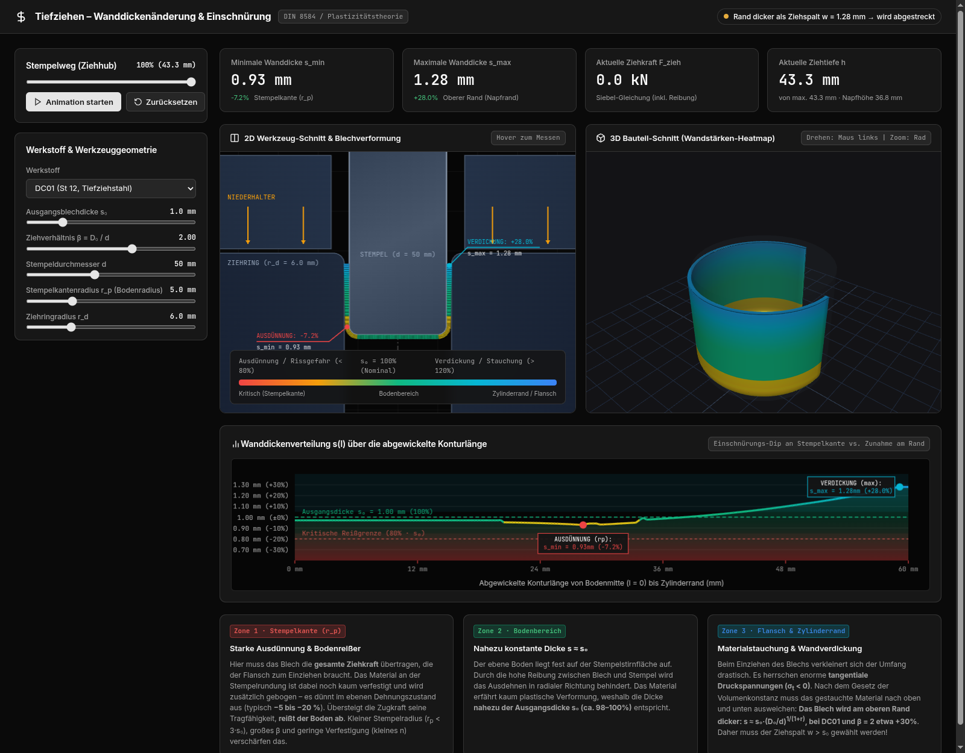Start the animation with Animation starten
This screenshot has height=753, width=965.
click(74, 102)
